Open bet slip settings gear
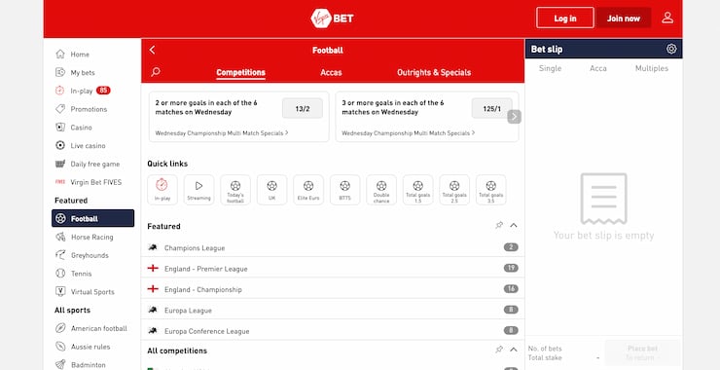The width and height of the screenshot is (720, 370). 671,49
